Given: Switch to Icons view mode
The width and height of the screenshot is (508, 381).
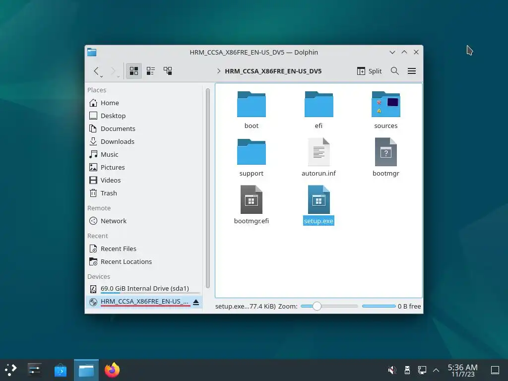Looking at the screenshot, I should pyautogui.click(x=134, y=71).
